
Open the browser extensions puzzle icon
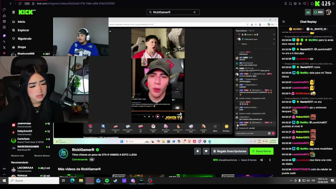pyautogui.click(x=312, y=3)
